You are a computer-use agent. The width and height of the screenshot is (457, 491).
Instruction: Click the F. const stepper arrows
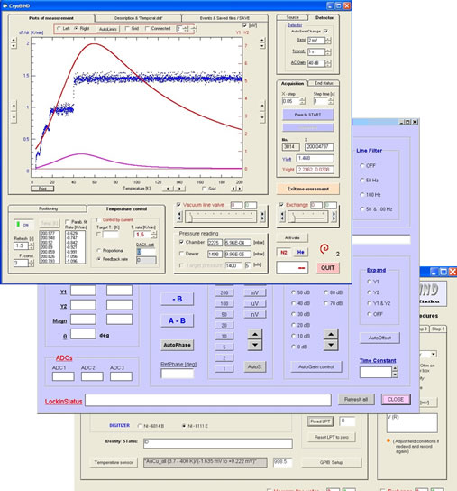click(x=31, y=263)
